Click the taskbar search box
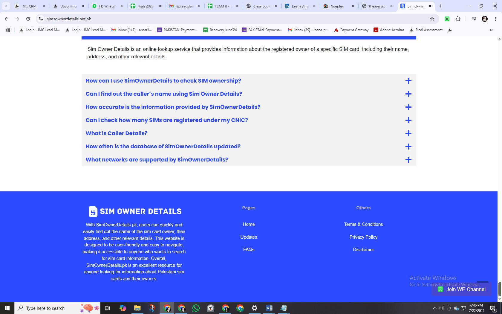Image resolution: width=502 pixels, height=314 pixels. (x=57, y=308)
